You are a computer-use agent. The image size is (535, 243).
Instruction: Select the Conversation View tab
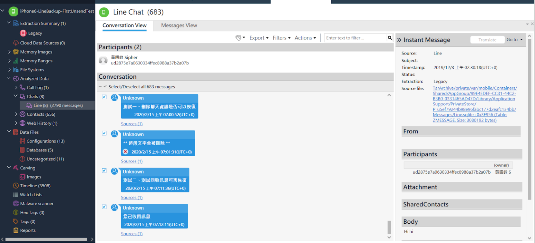coord(124,25)
